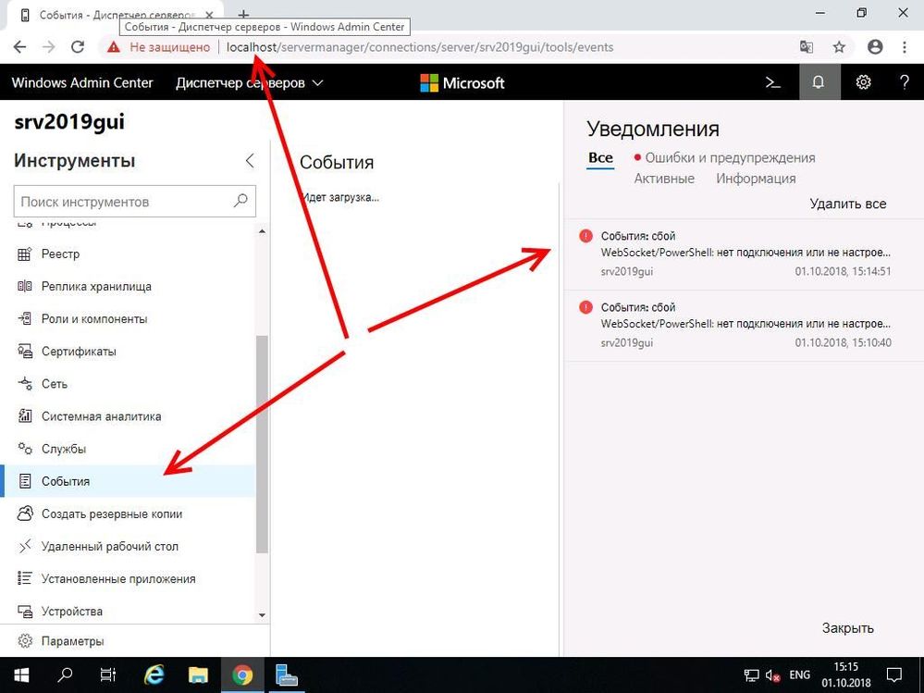Switch to the Информация notifications tab

(x=756, y=179)
